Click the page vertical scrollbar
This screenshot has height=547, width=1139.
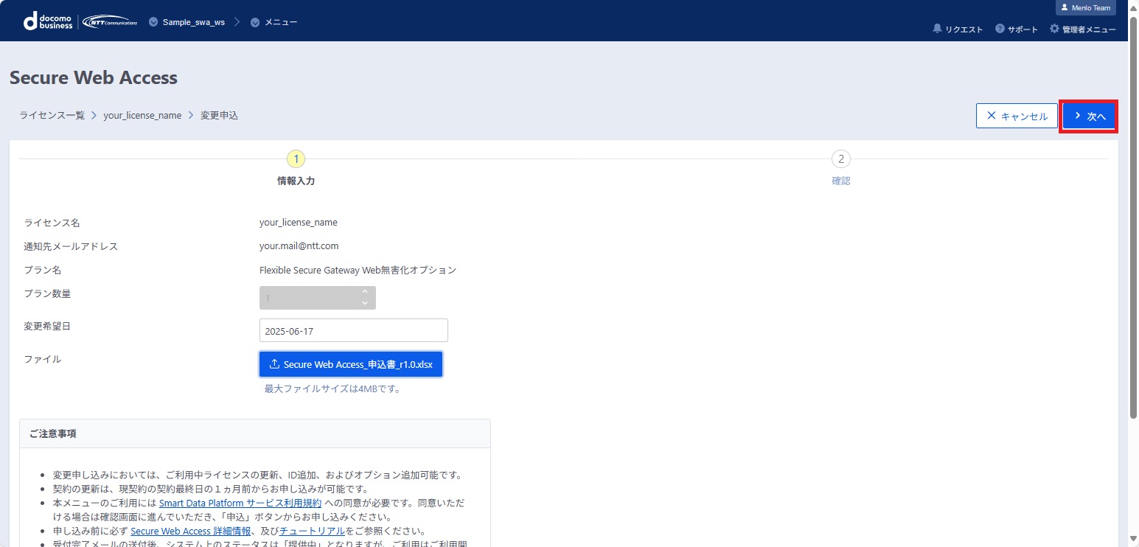tap(1133, 217)
